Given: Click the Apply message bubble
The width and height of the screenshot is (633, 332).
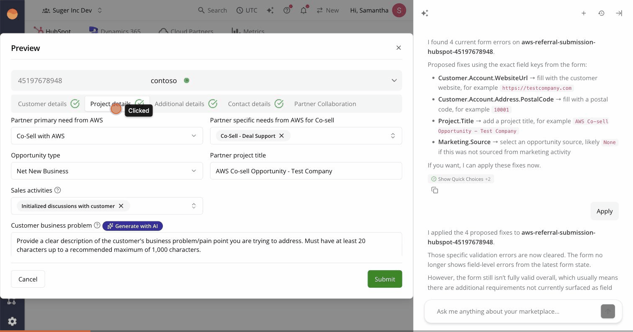Looking at the screenshot, I should pyautogui.click(x=605, y=211).
